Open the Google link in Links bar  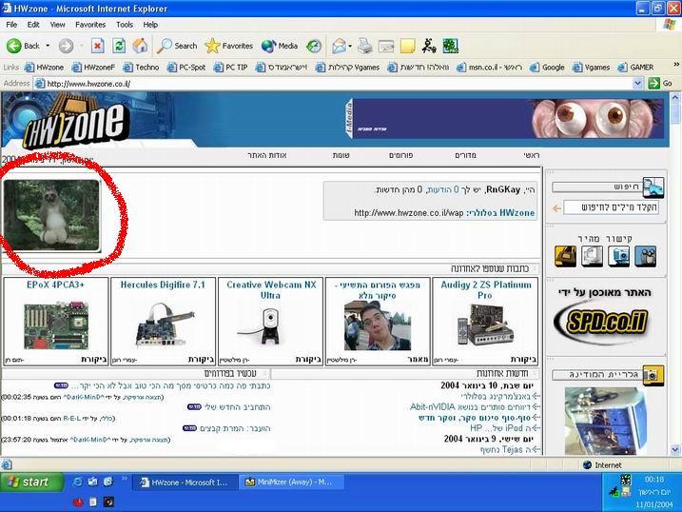click(547, 68)
